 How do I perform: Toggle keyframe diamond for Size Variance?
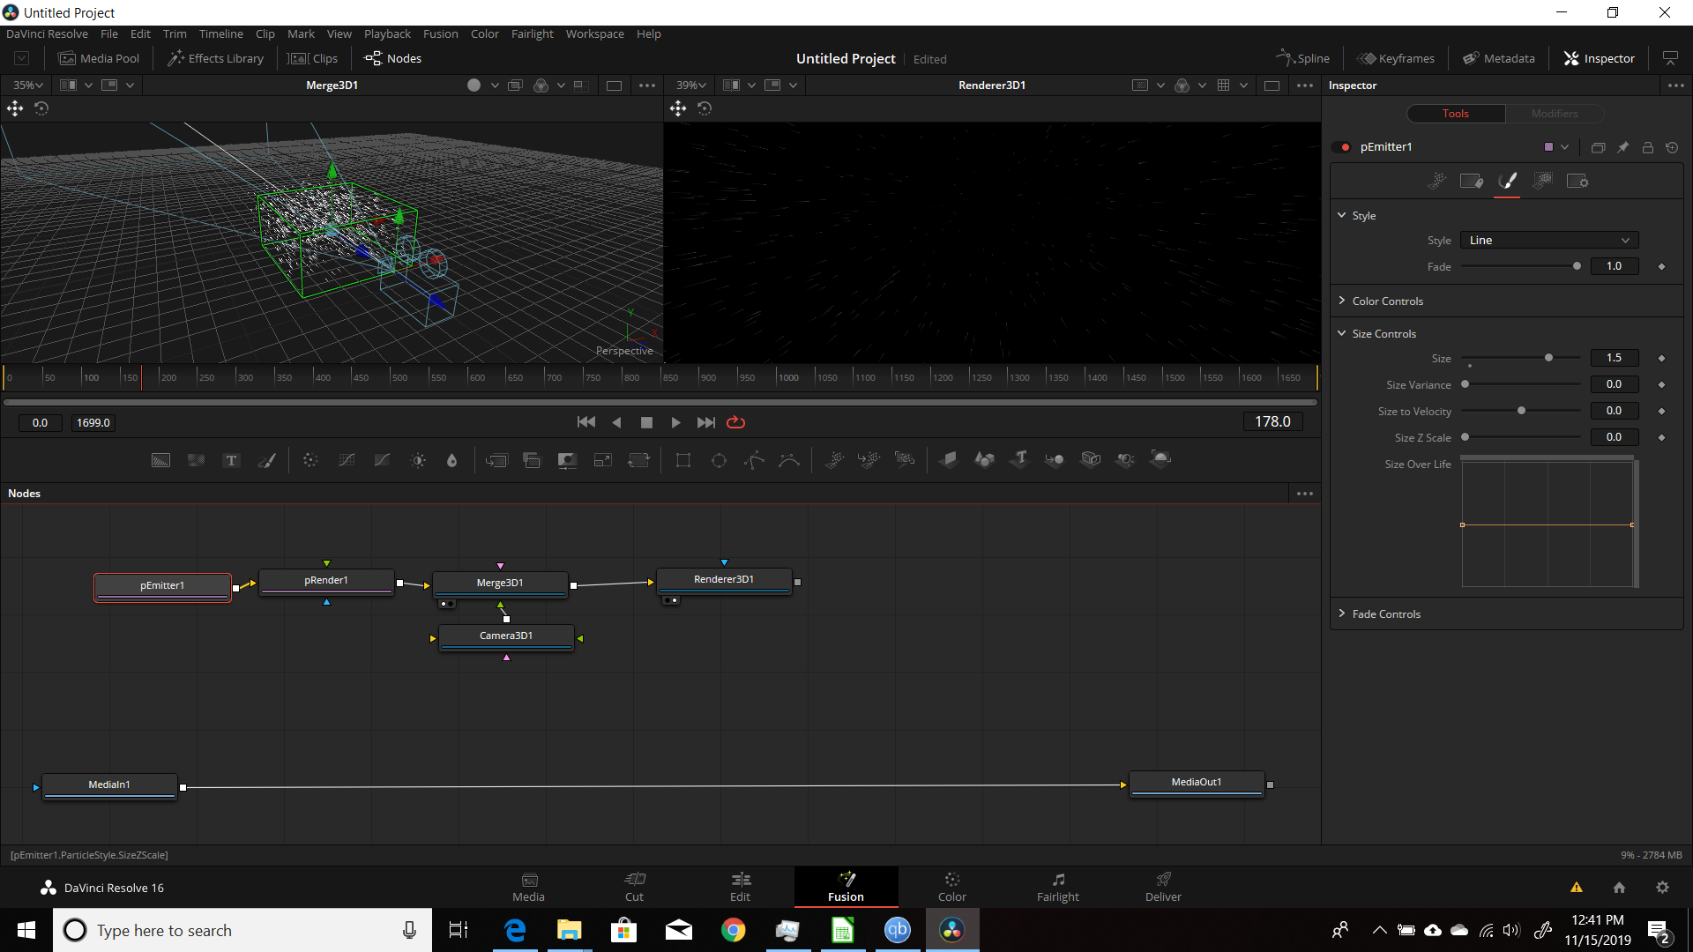click(1661, 384)
